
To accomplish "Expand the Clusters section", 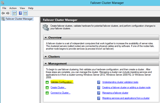I will click(x=46, y=56).
